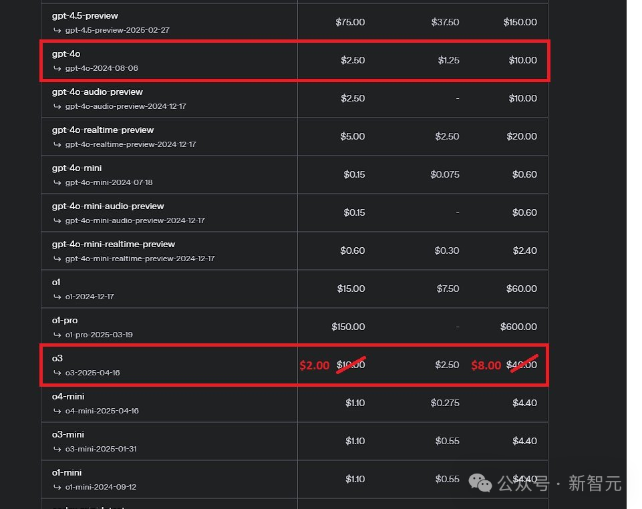Click the red $2.00 o3 price
This screenshot has height=509, width=642.
tap(314, 365)
